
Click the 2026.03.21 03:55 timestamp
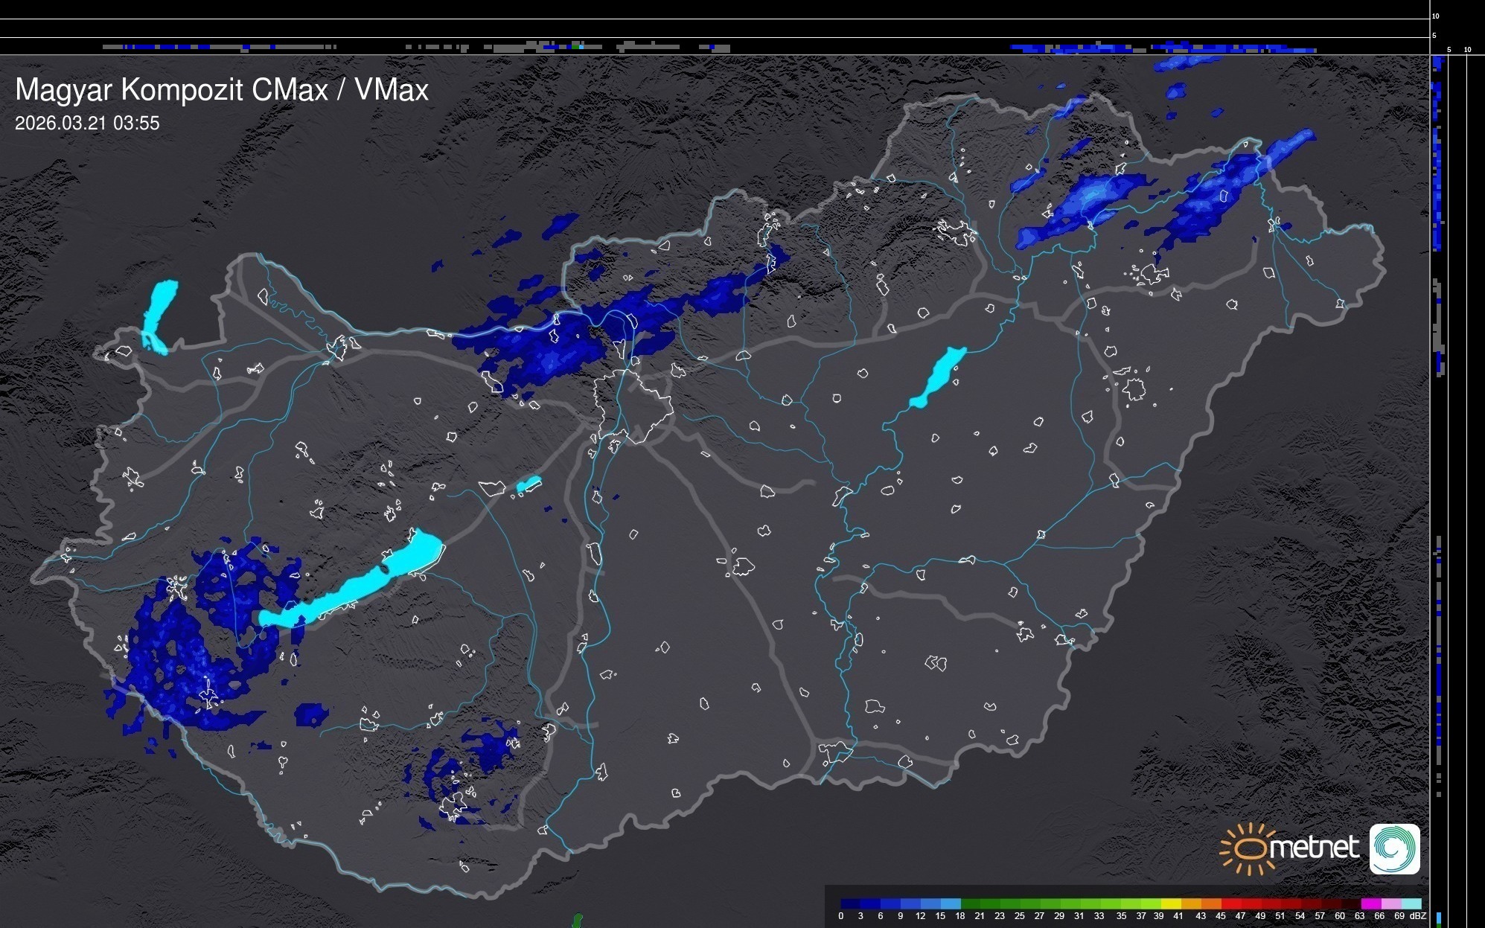[87, 124]
